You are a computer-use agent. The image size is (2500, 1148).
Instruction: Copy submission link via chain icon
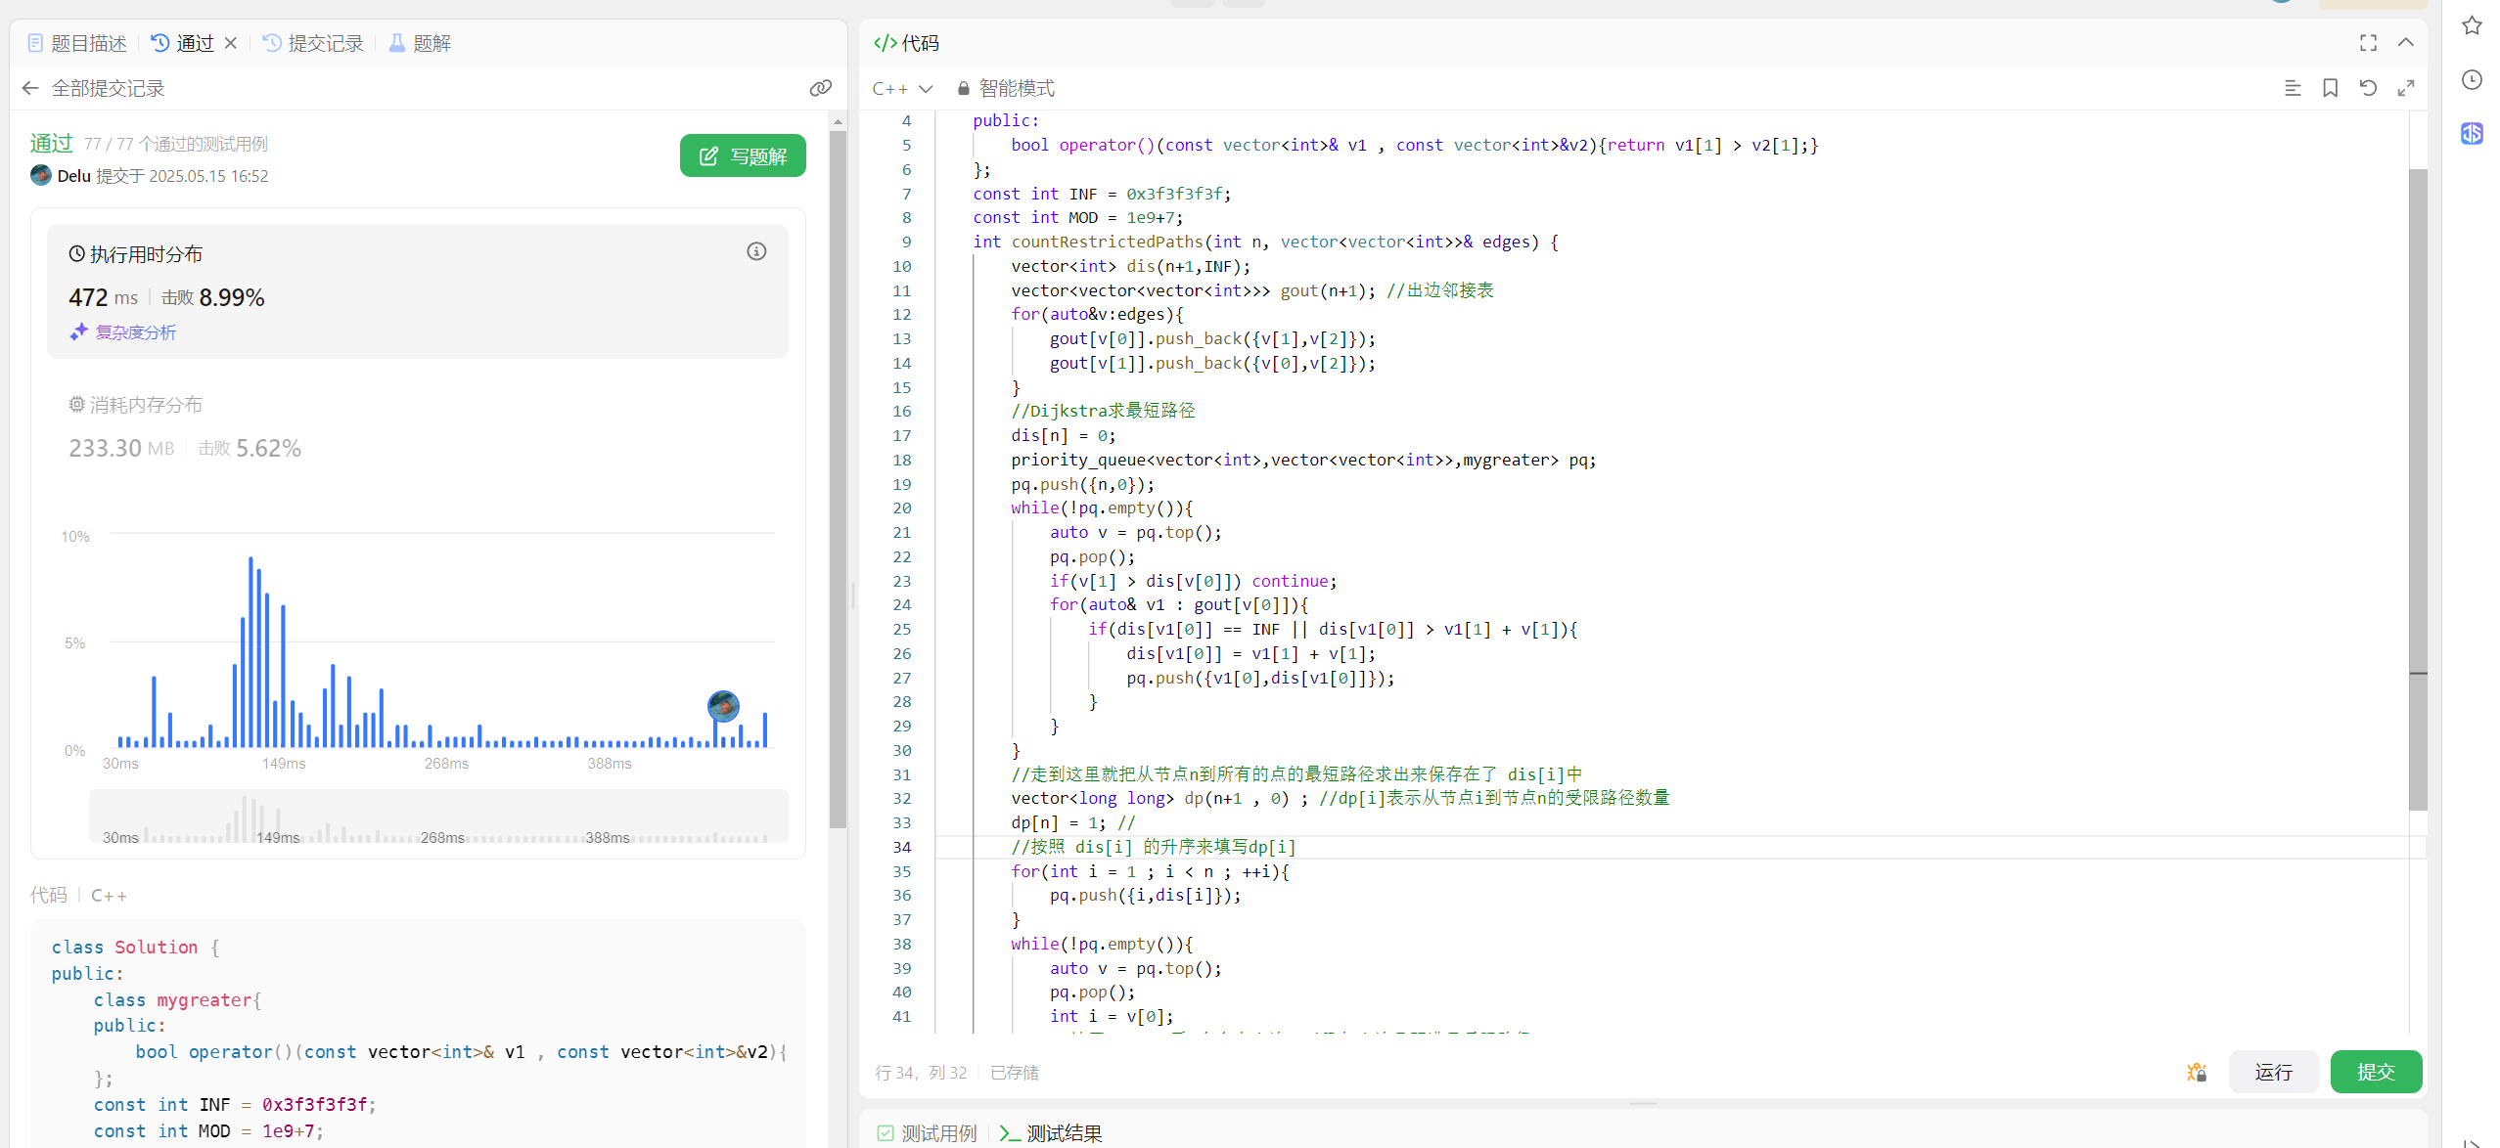click(820, 88)
